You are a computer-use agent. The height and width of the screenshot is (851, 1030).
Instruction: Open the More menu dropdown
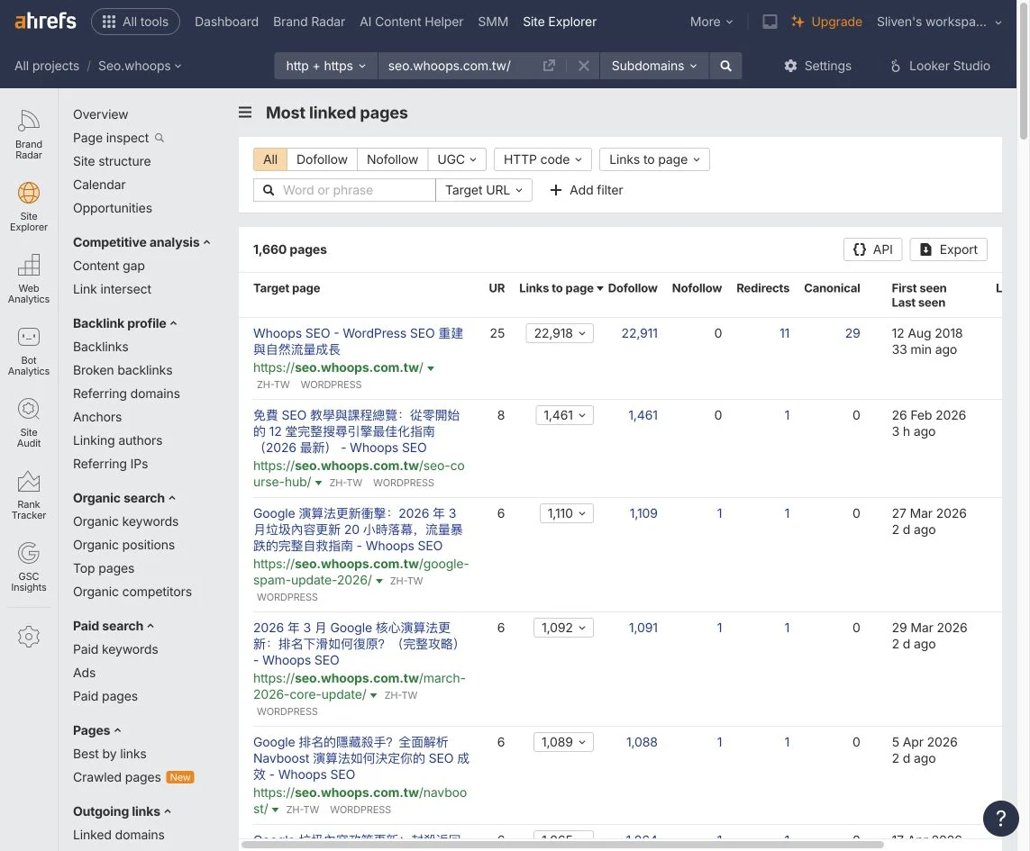(x=711, y=22)
